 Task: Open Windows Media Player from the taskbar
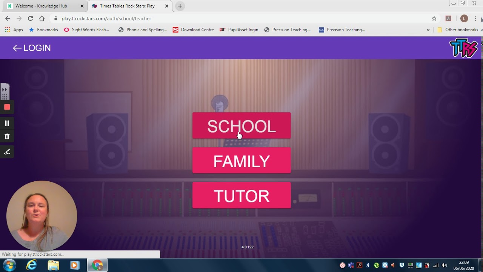pos(75,265)
